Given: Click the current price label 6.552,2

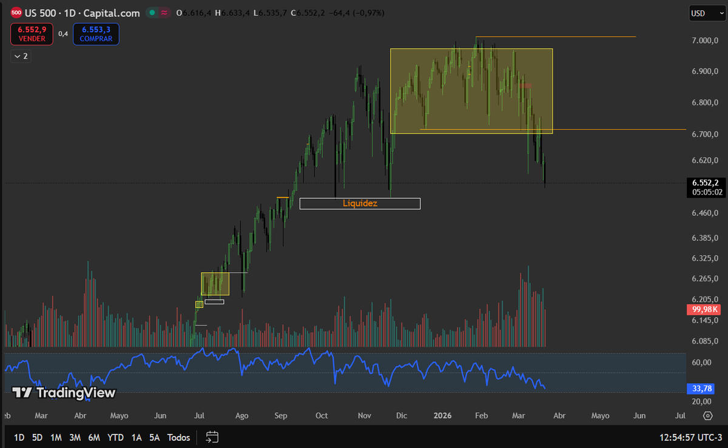Looking at the screenshot, I should (704, 182).
